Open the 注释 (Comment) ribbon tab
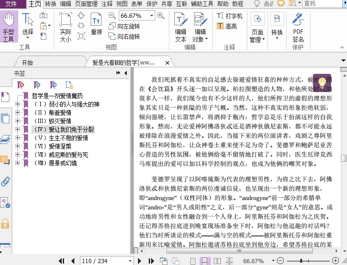This screenshot has height=265, width=347. click(107, 4)
